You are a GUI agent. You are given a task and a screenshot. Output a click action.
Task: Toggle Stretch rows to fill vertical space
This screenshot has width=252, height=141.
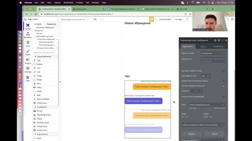tap(223, 81)
